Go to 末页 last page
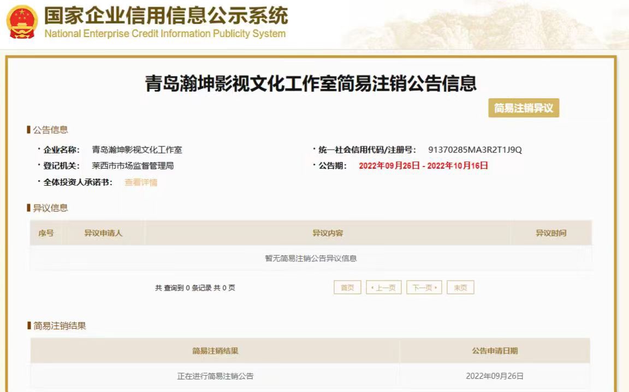This screenshot has height=392, width=629. pyautogui.click(x=460, y=287)
